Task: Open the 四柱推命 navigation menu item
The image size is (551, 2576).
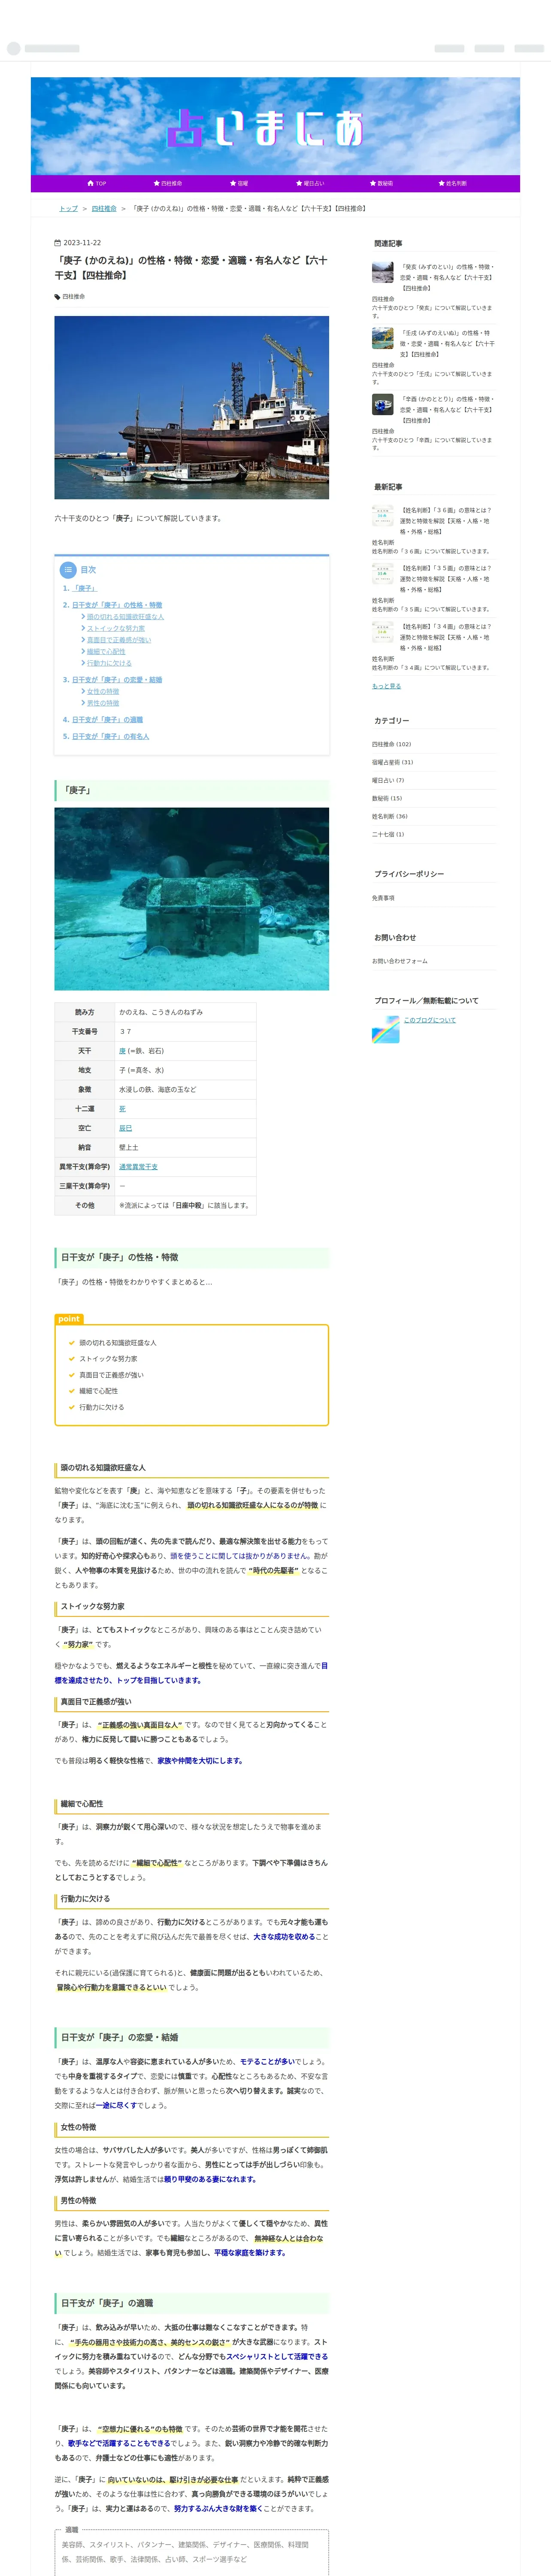Action: tap(167, 184)
